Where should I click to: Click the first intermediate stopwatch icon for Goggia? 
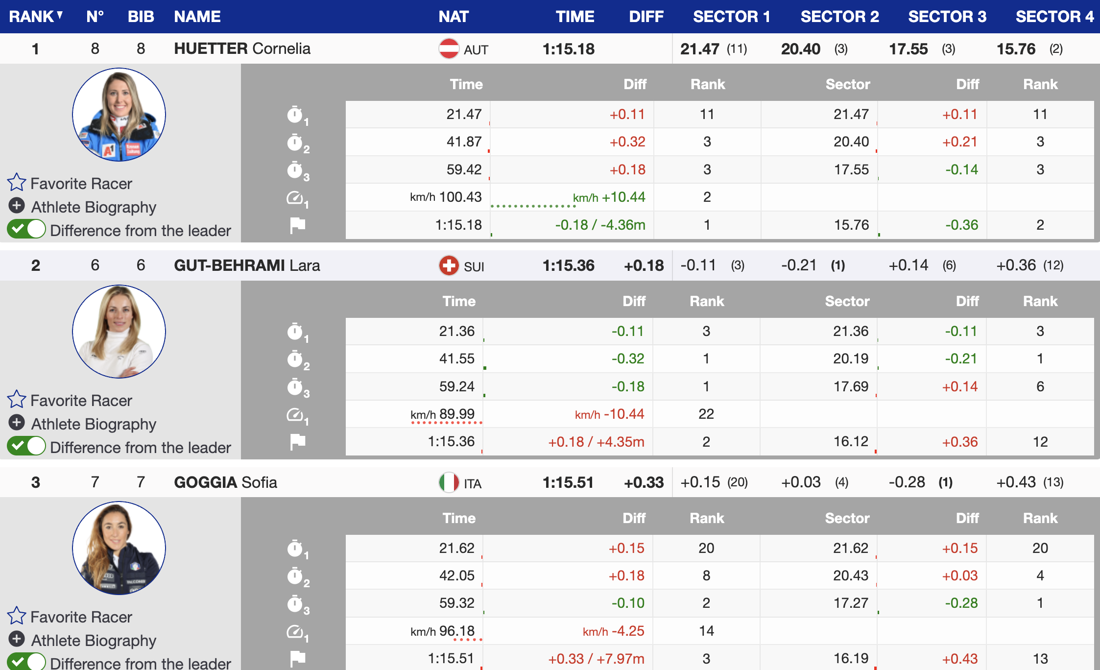click(x=295, y=549)
